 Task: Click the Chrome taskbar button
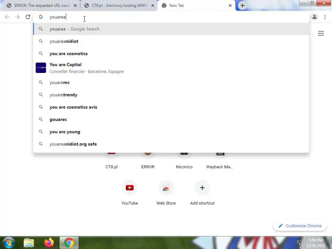tap(69, 243)
